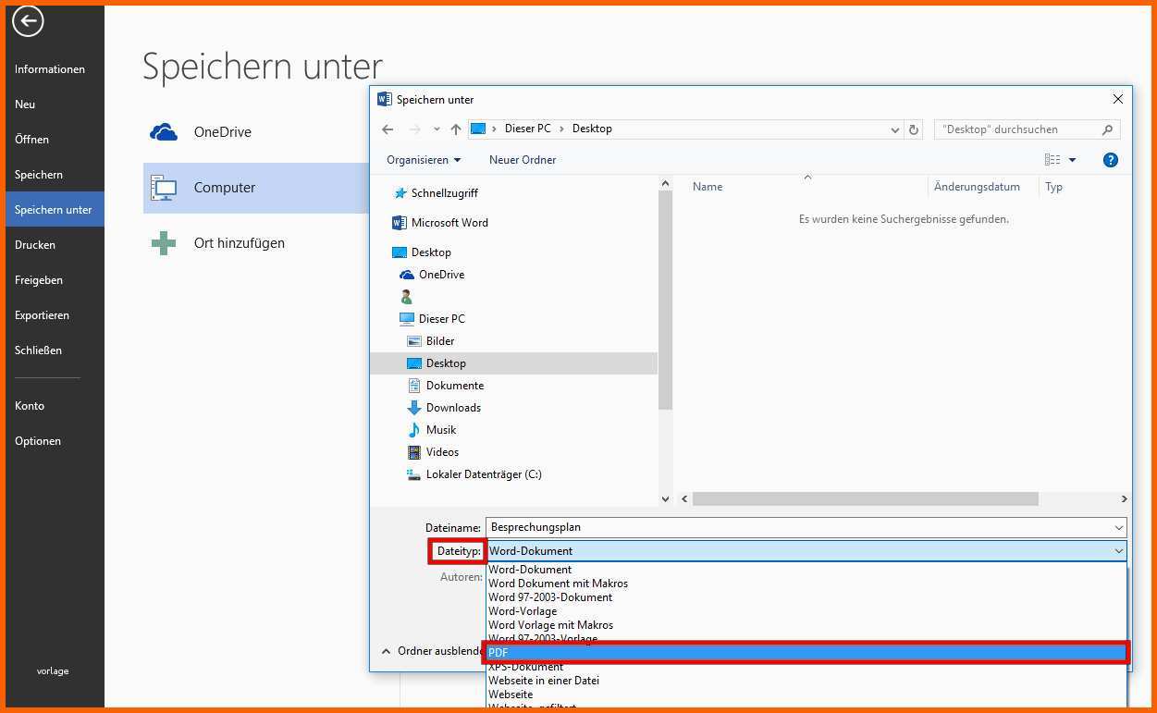Click the Videos film icon

pyautogui.click(x=414, y=452)
